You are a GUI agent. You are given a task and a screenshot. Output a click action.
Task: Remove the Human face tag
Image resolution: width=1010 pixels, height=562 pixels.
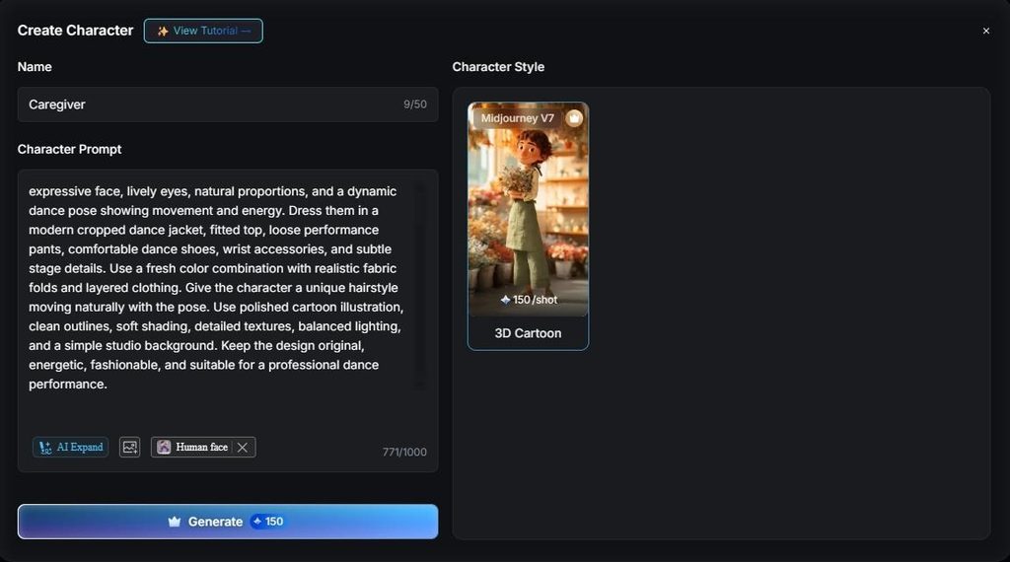tap(243, 447)
